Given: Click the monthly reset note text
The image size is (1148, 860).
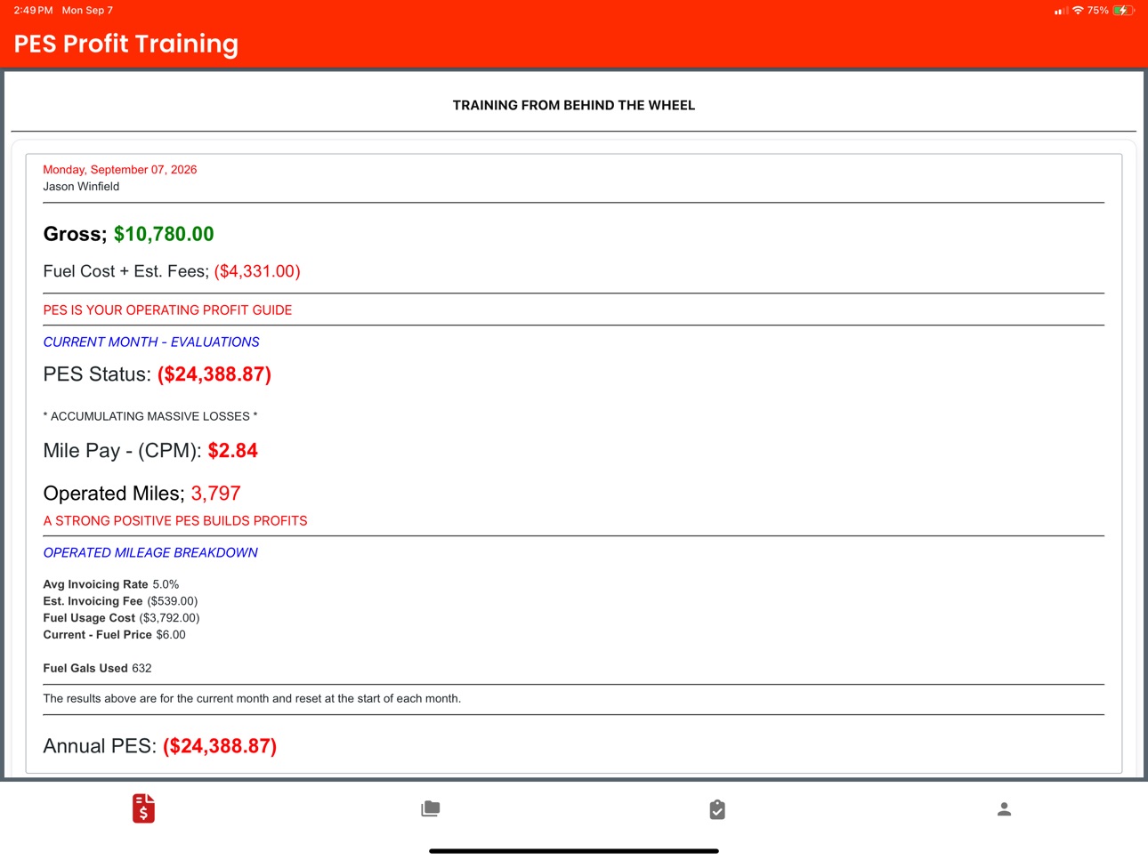Looking at the screenshot, I should coord(252,699).
